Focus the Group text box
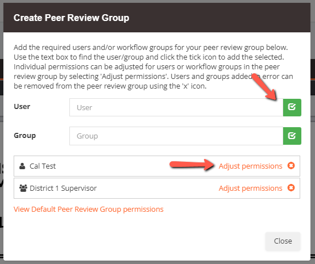This screenshot has width=315, height=264. (x=176, y=136)
